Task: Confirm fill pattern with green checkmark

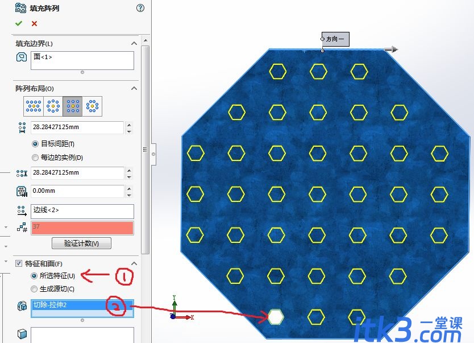Action: coord(19,23)
